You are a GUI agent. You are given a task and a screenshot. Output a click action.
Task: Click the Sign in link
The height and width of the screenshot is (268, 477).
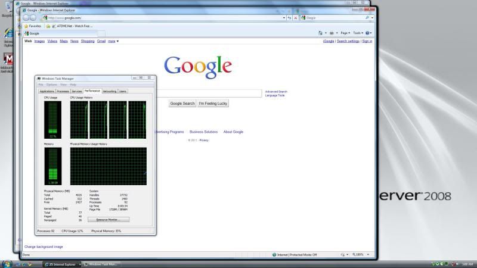(367, 41)
